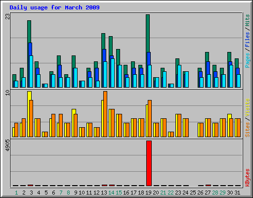Image resolution: width=253 pixels, height=198 pixels.
Task: Click the day 13 axis label
Action: point(104,193)
